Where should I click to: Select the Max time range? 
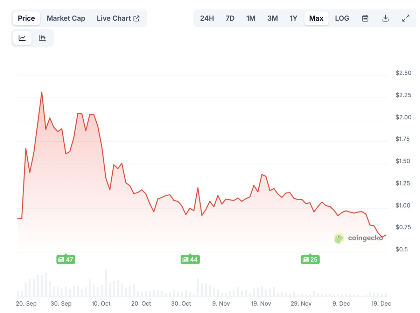tap(316, 18)
